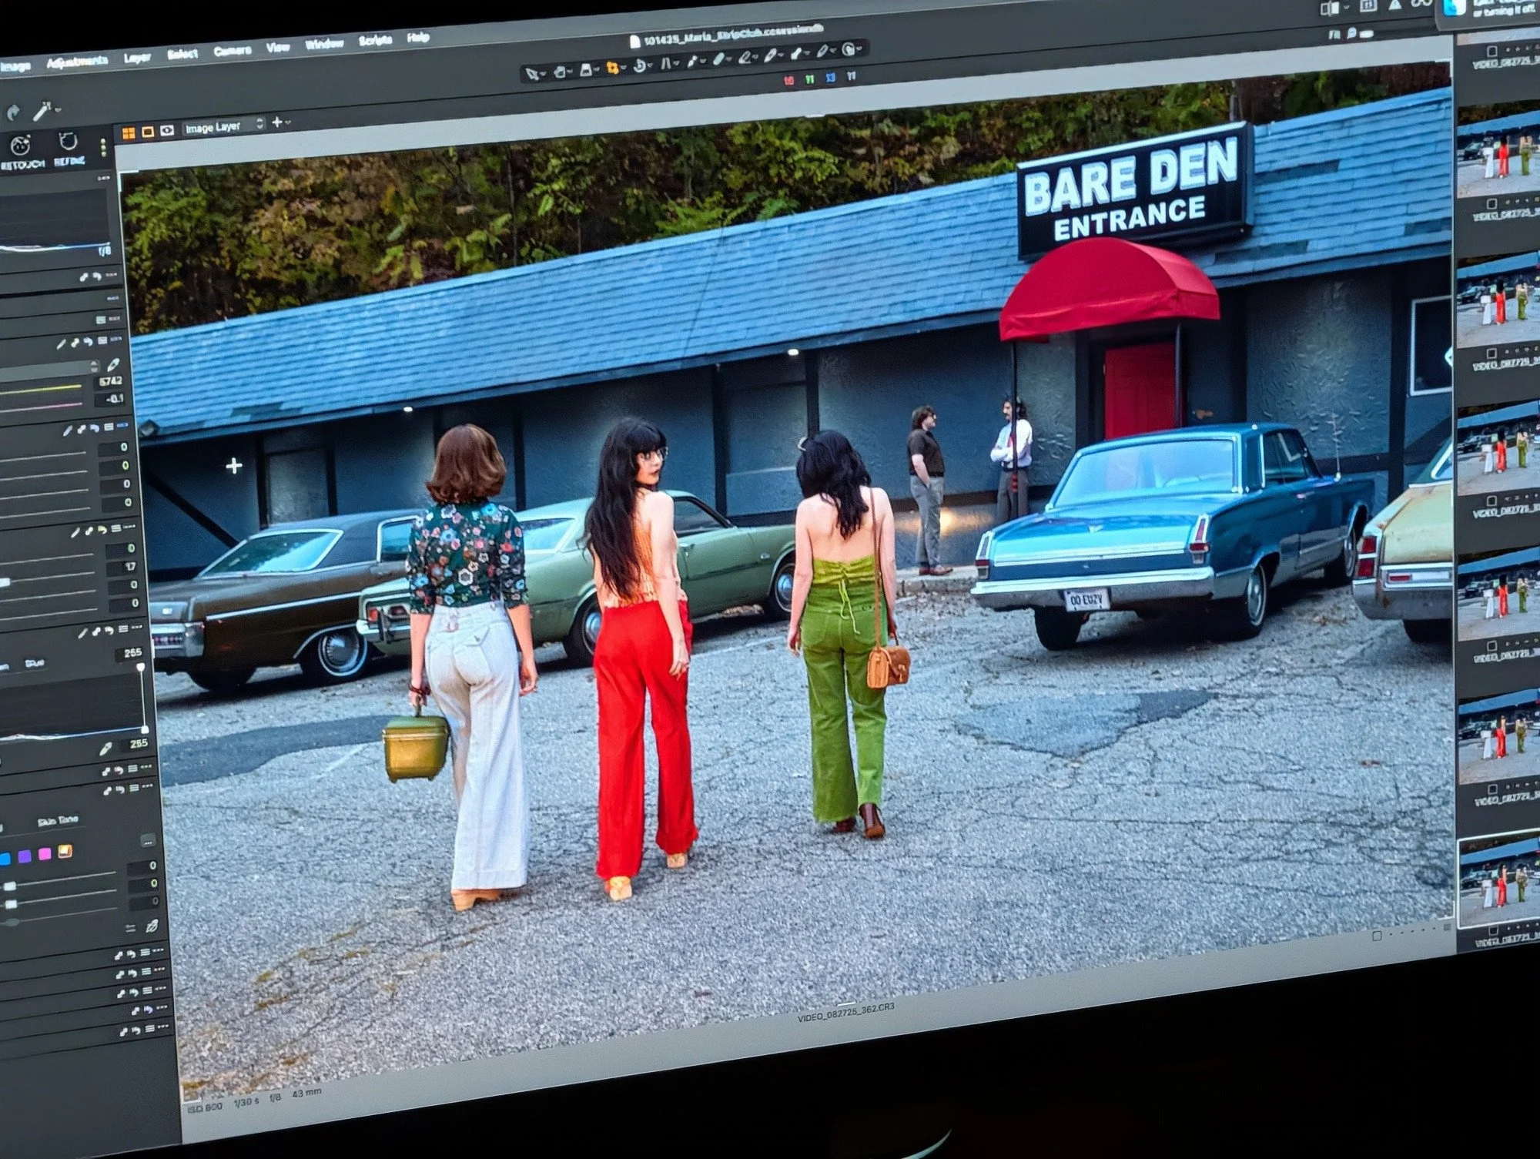Viewport: 1540px width, 1159px height.
Task: Select the purple color swatch
Action: pyautogui.click(x=25, y=856)
